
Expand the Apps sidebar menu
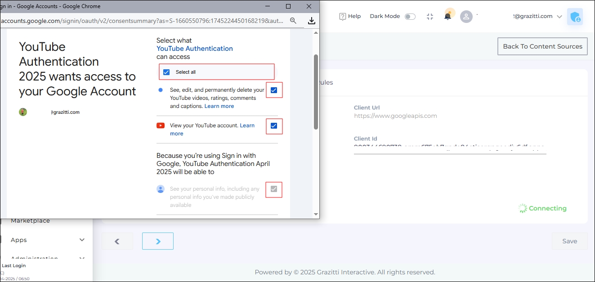coord(82,240)
